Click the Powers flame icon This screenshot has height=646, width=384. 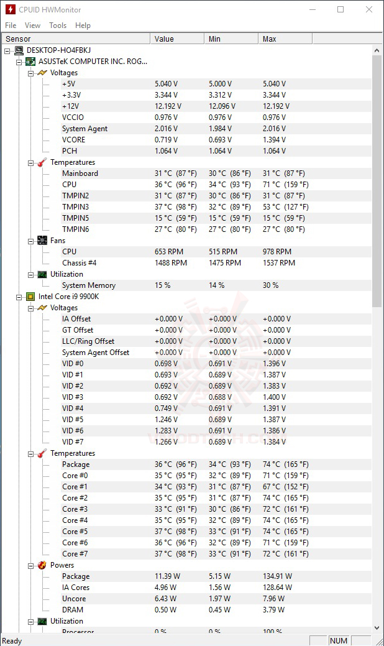42,565
